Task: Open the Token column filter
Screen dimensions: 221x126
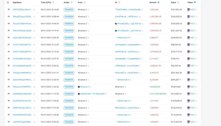Action: click(x=195, y=2)
